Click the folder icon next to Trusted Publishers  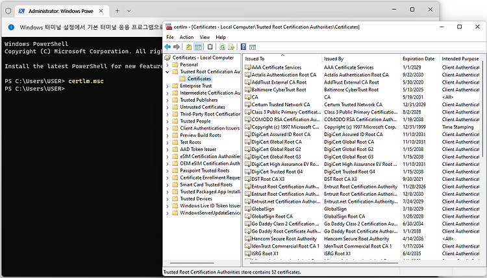(175, 100)
